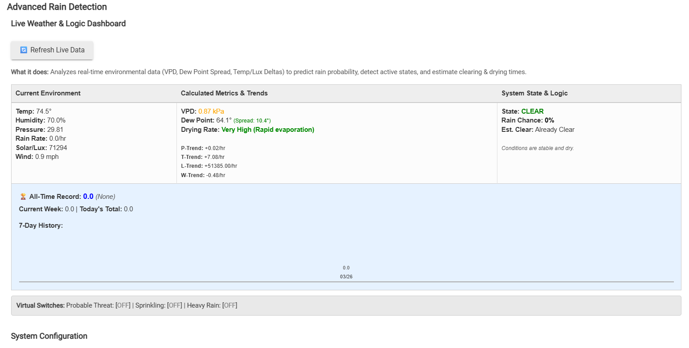Click the Heavy Rain OFF status
Screen dimensions: 689x348
coord(229,305)
